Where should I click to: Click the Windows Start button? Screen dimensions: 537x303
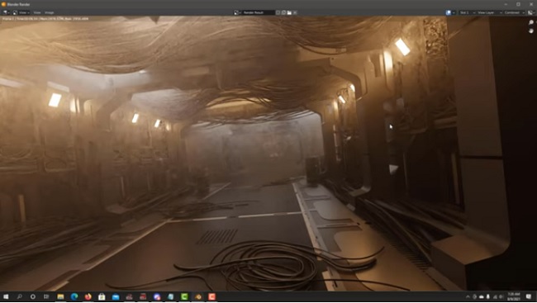(x=6, y=296)
